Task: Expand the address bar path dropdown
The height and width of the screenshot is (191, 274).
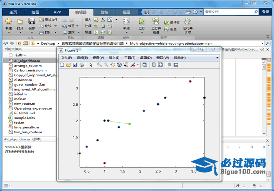Action: [x=262, y=44]
